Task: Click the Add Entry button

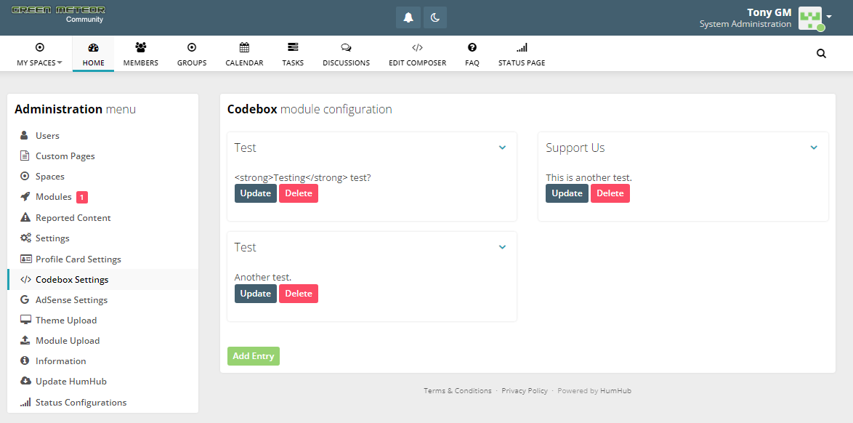Action: (253, 356)
